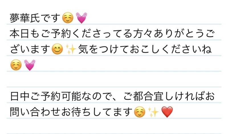228x134 pixels.
Task: Select the smiling emoji after ございます
Action: 57,50
